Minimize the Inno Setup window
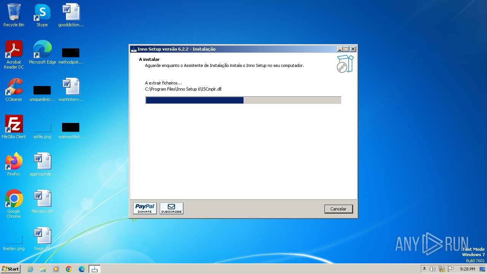 [x=340, y=49]
